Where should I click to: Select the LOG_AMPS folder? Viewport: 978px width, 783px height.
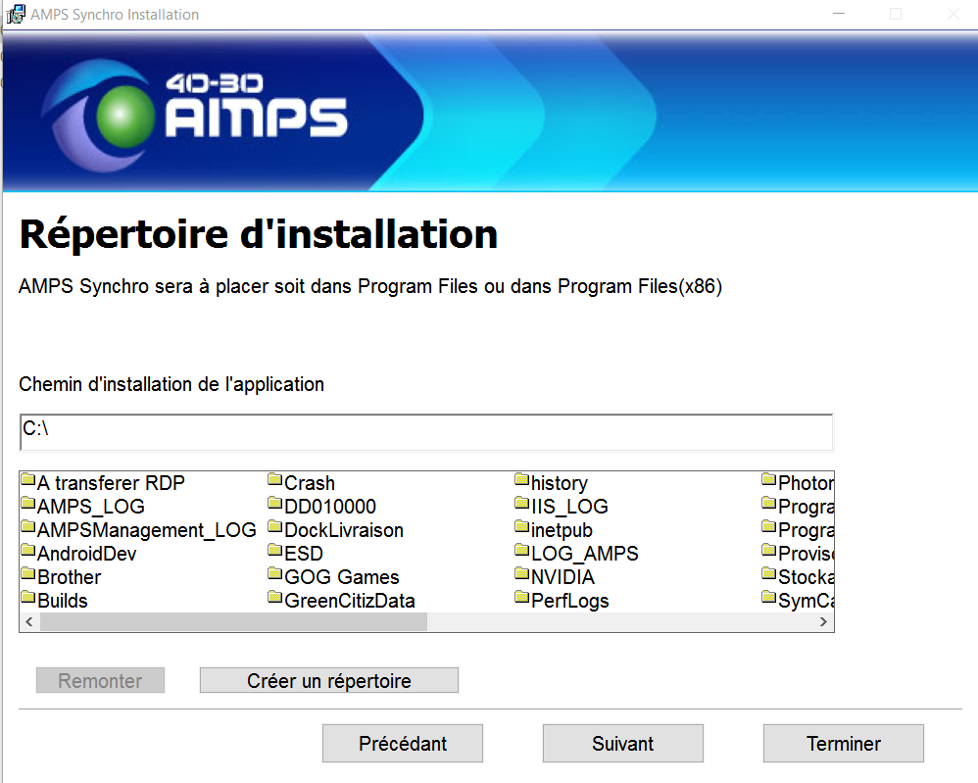point(584,554)
